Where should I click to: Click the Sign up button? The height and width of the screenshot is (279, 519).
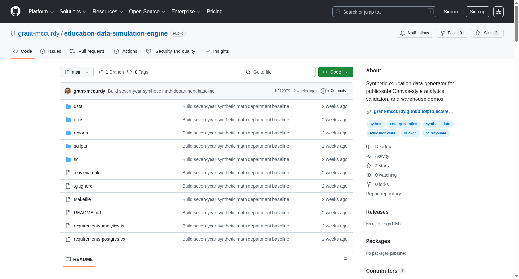[477, 12]
